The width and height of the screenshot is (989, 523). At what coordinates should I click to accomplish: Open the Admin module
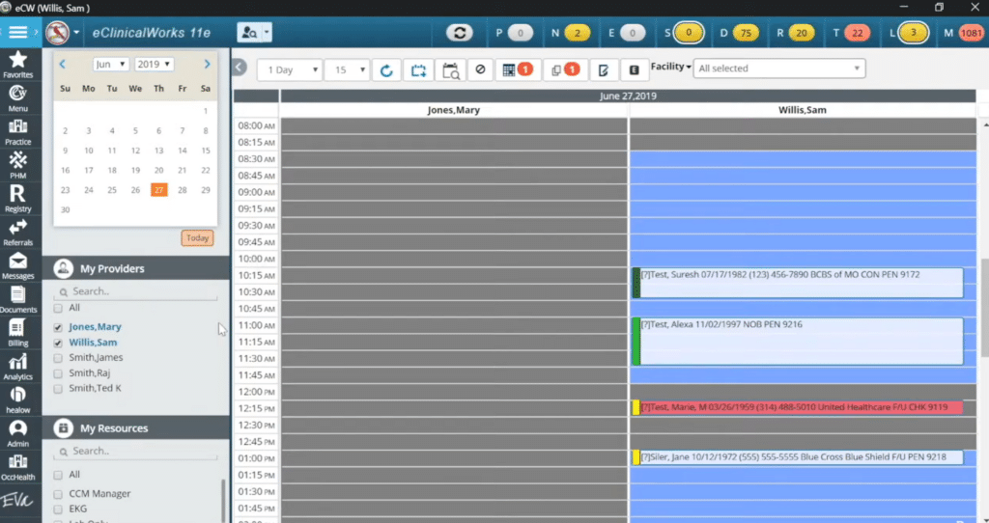coord(17,433)
